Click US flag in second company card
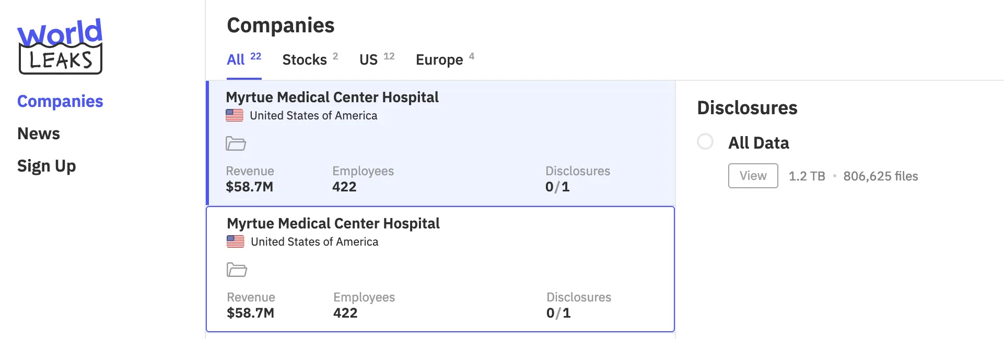Viewport: 1004px width, 339px height. tap(236, 241)
